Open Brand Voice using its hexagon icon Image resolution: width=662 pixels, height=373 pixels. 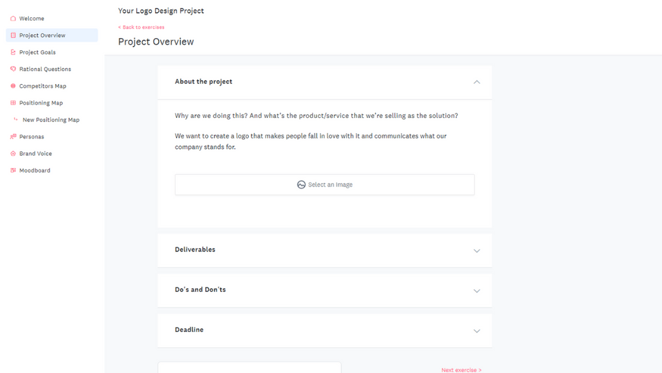tap(13, 153)
